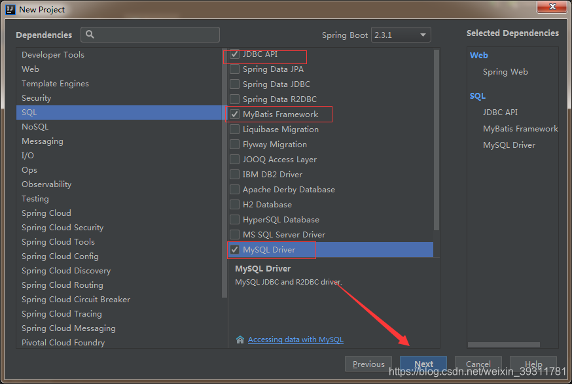572x384 pixels.
Task: Check the Flyway Migration option
Action: pyautogui.click(x=234, y=145)
